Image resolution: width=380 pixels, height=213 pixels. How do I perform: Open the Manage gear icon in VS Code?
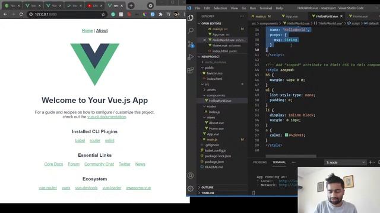point(191,188)
